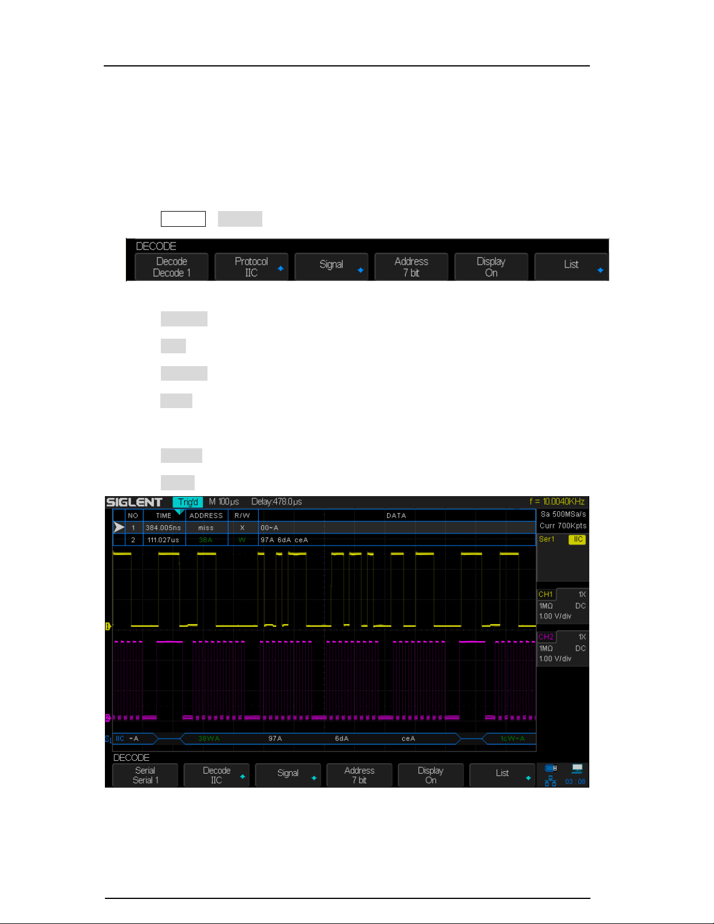The height and width of the screenshot is (924, 714).
Task: Toggle Address 7 bit on scope bottom menu
Action: tap(359, 775)
